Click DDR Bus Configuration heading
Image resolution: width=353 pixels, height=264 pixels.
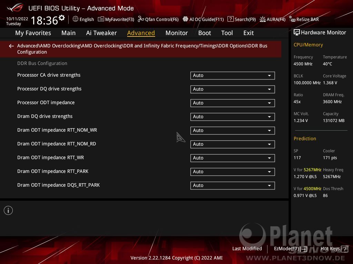[42, 63]
